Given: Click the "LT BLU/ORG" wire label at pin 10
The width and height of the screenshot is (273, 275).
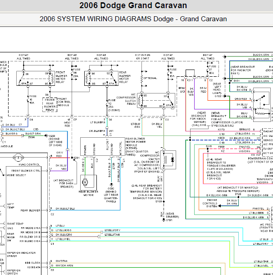Looking at the screenshot, I should coord(64,230).
